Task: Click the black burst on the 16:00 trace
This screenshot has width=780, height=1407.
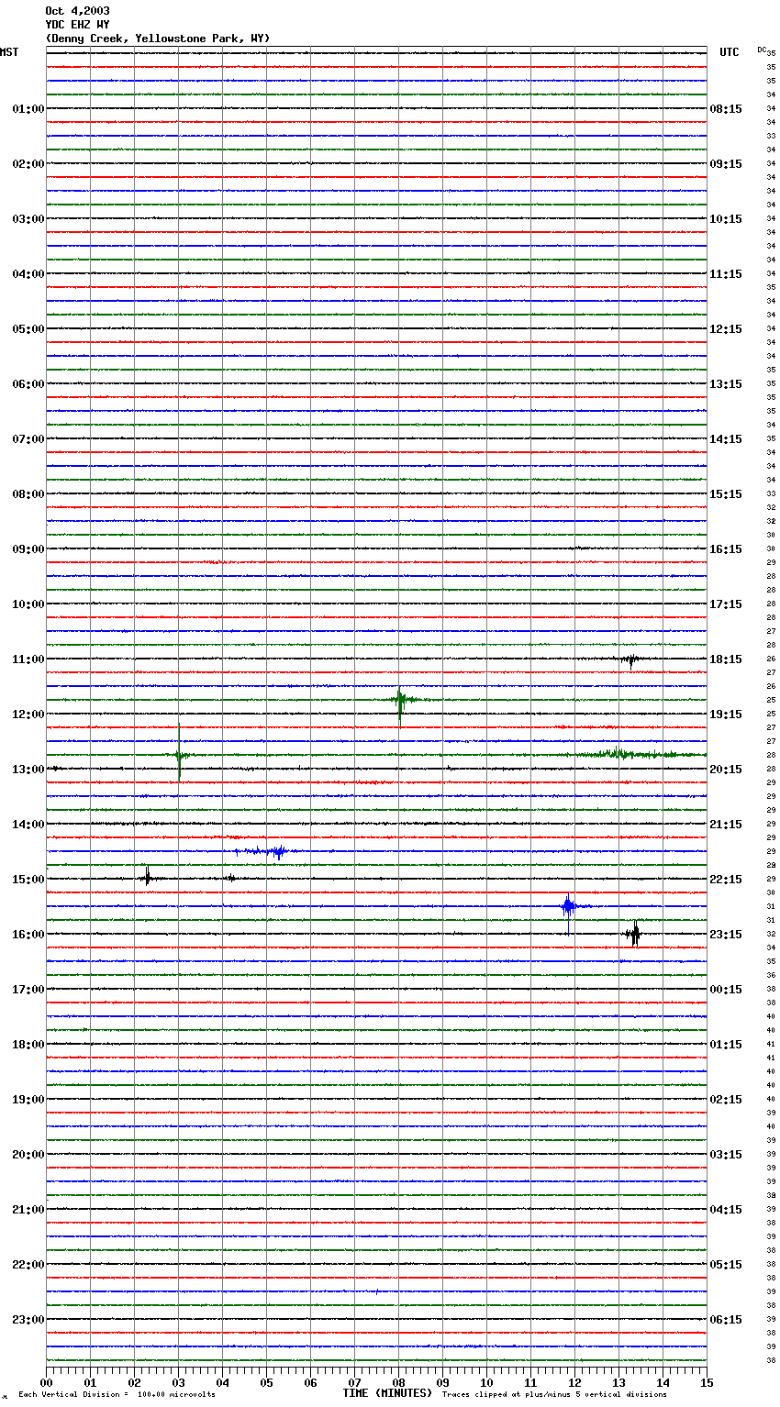Action: (633, 935)
